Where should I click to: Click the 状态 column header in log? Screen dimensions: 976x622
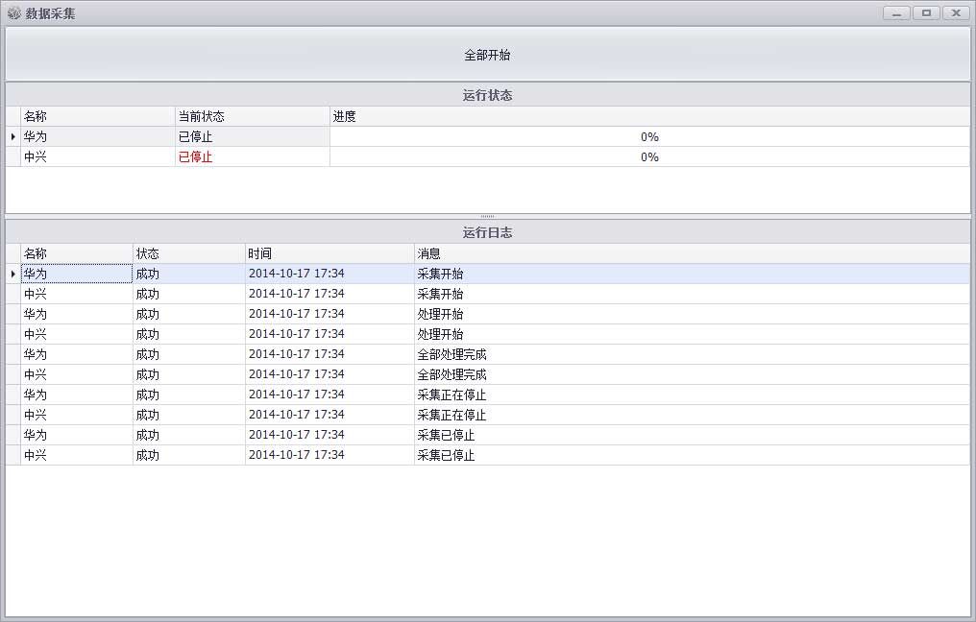coord(188,253)
